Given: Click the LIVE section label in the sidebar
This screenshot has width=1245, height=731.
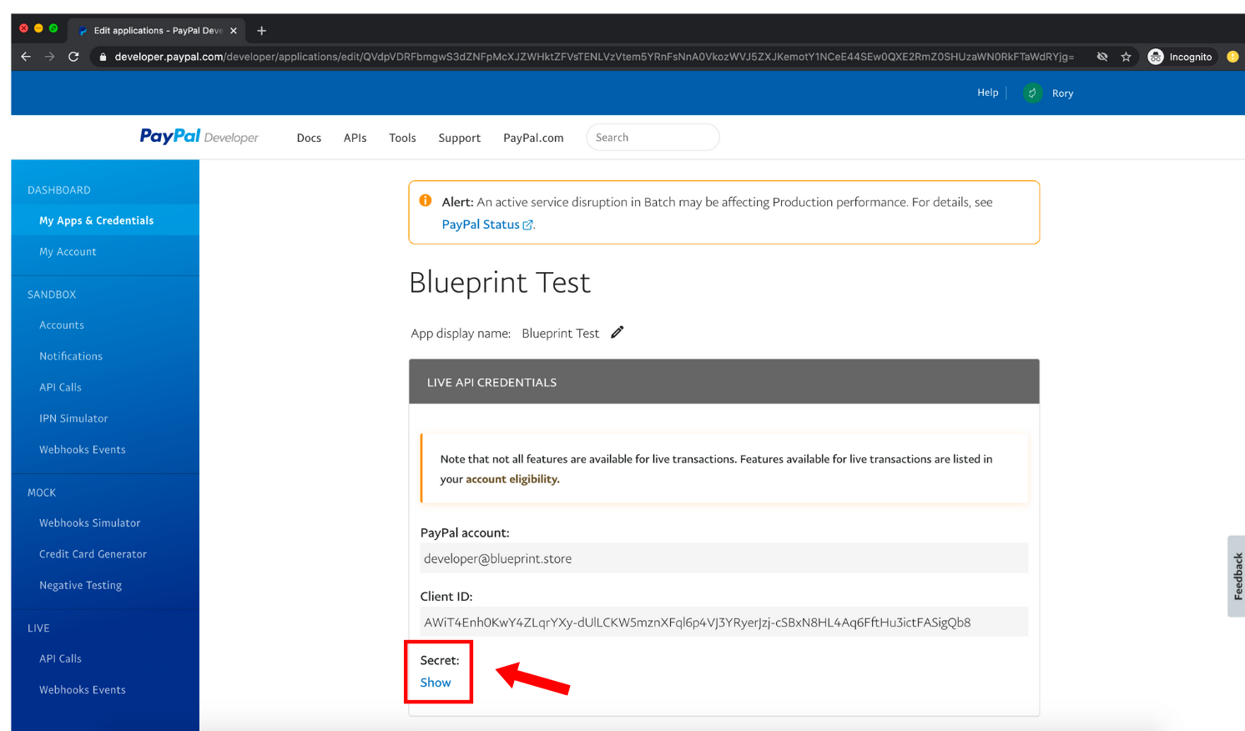Looking at the screenshot, I should pos(38,628).
